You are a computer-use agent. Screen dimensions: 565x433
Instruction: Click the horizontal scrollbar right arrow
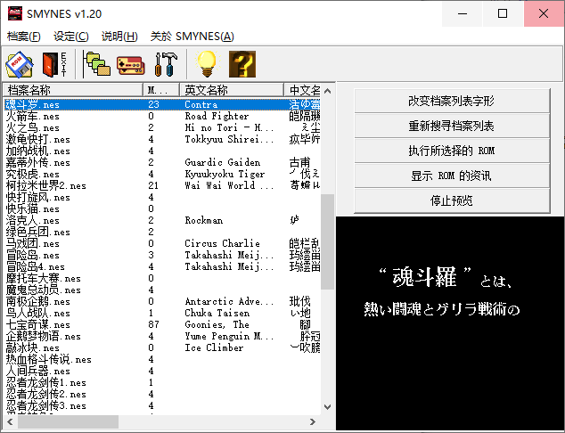[x=312, y=421]
